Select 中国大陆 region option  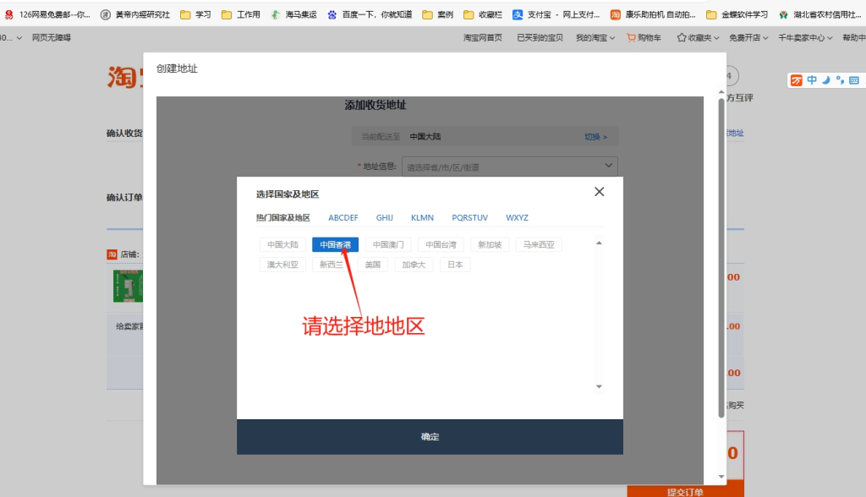[282, 244]
